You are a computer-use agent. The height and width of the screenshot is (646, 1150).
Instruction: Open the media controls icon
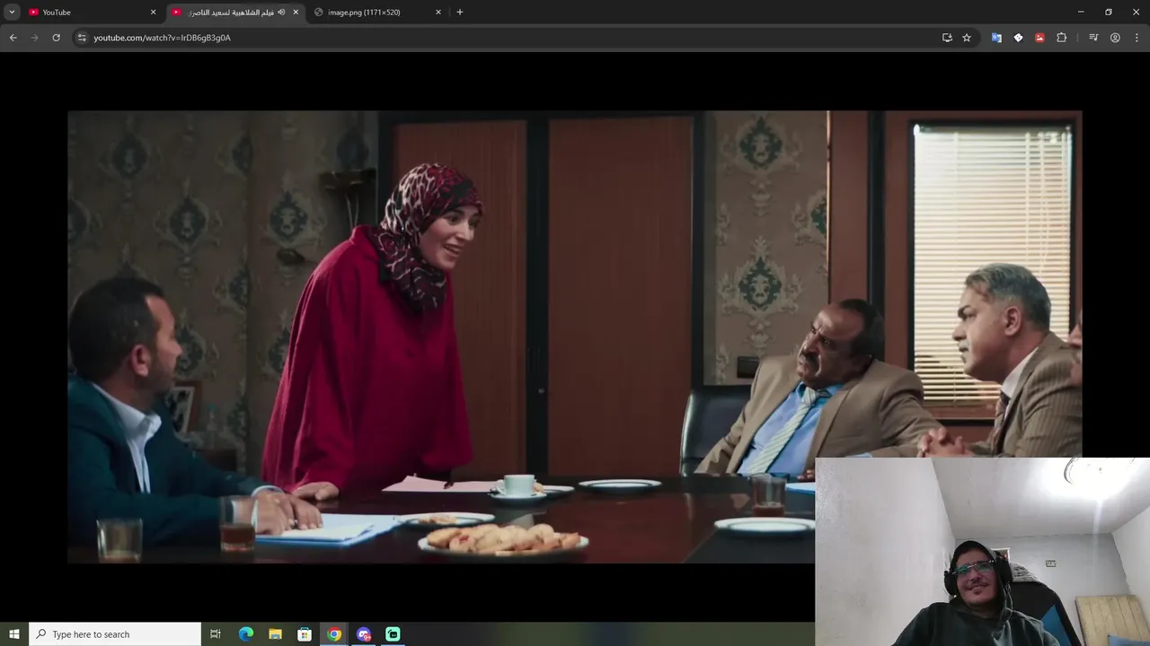[1093, 38]
